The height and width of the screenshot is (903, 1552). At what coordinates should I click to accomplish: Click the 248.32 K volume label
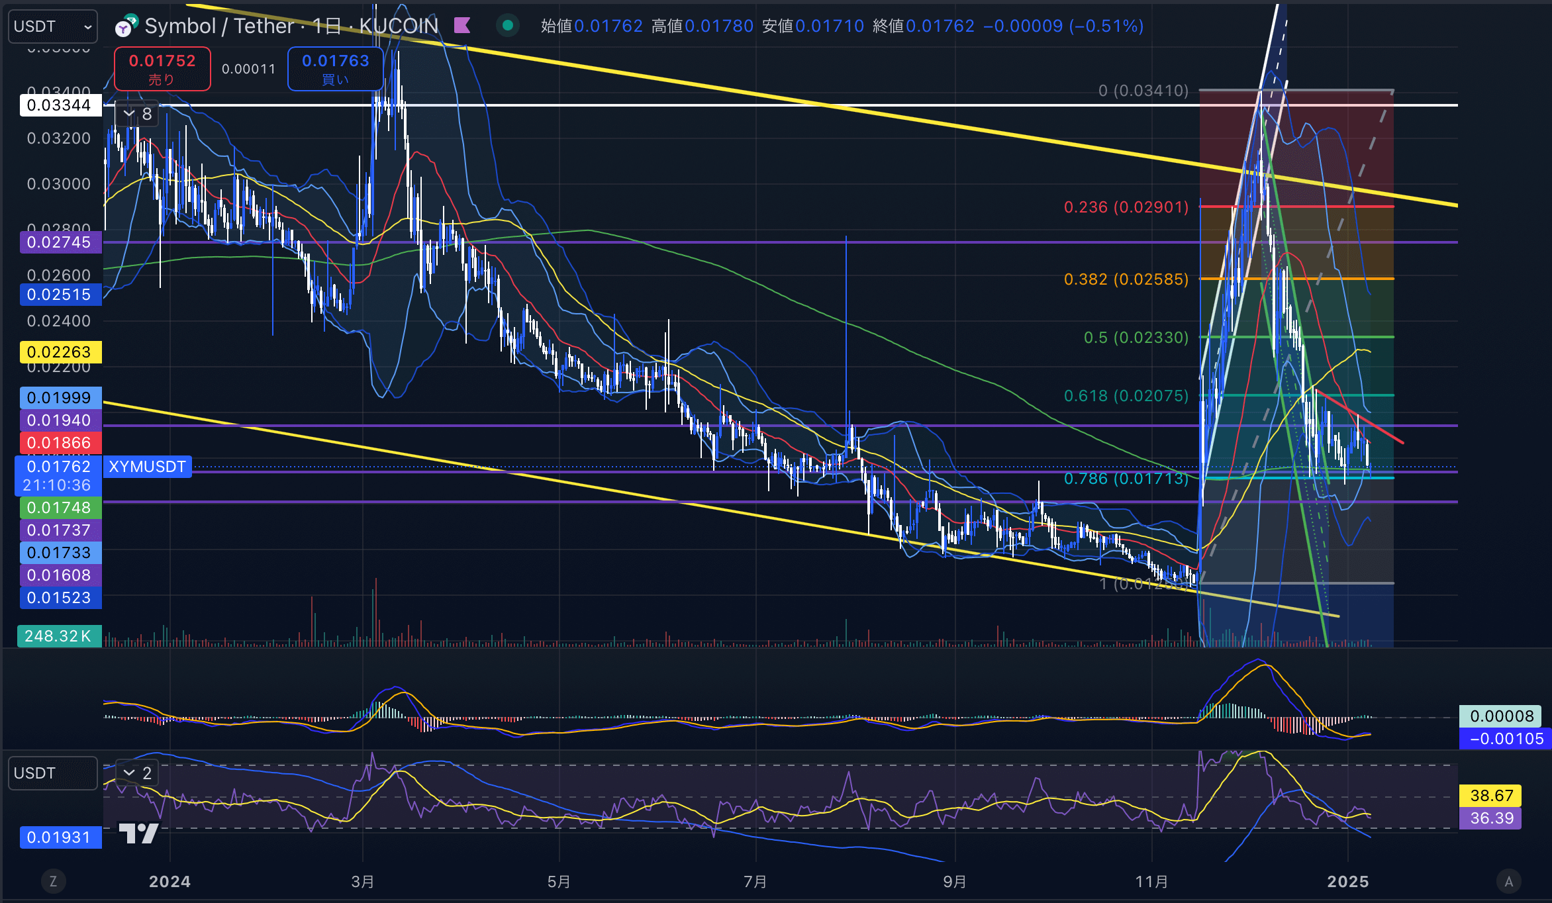point(59,636)
